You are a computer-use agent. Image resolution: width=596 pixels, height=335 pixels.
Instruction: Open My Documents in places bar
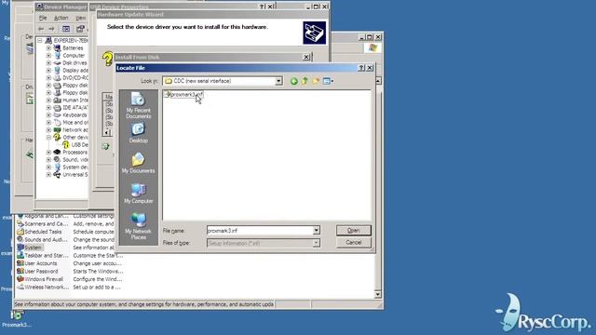pos(139,163)
